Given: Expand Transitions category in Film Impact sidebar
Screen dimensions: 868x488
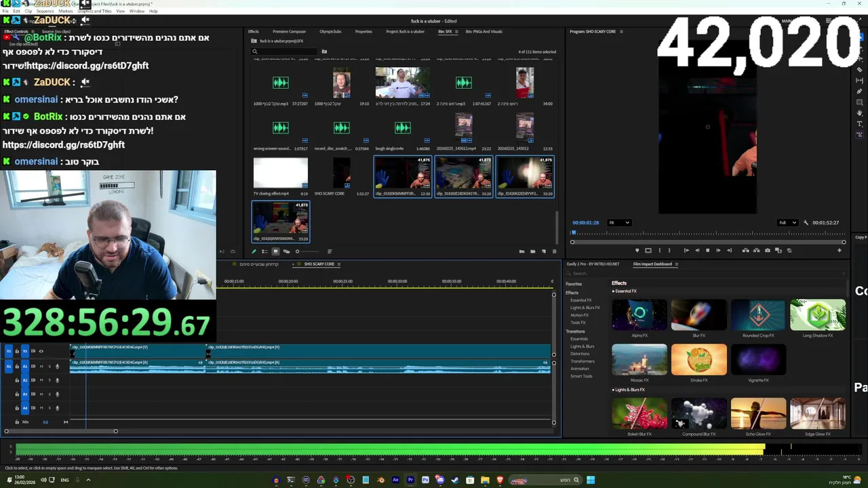Looking at the screenshot, I should pos(575,331).
